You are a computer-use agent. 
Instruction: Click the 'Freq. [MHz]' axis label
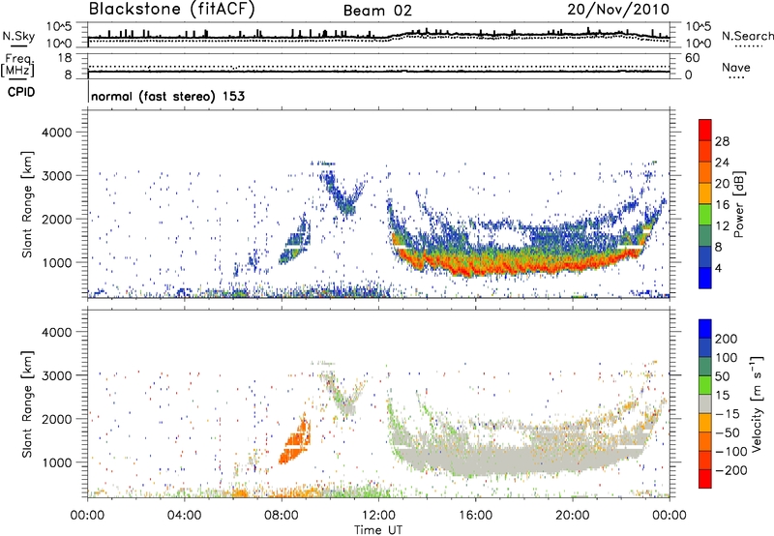[17, 65]
